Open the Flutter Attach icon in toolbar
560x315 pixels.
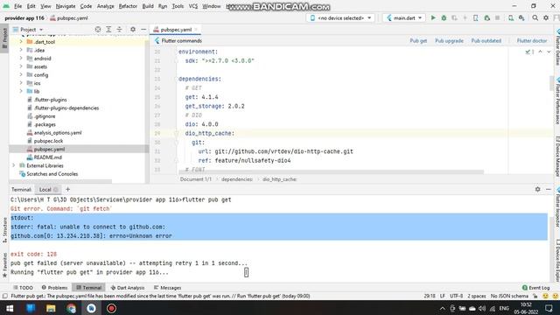475,17
